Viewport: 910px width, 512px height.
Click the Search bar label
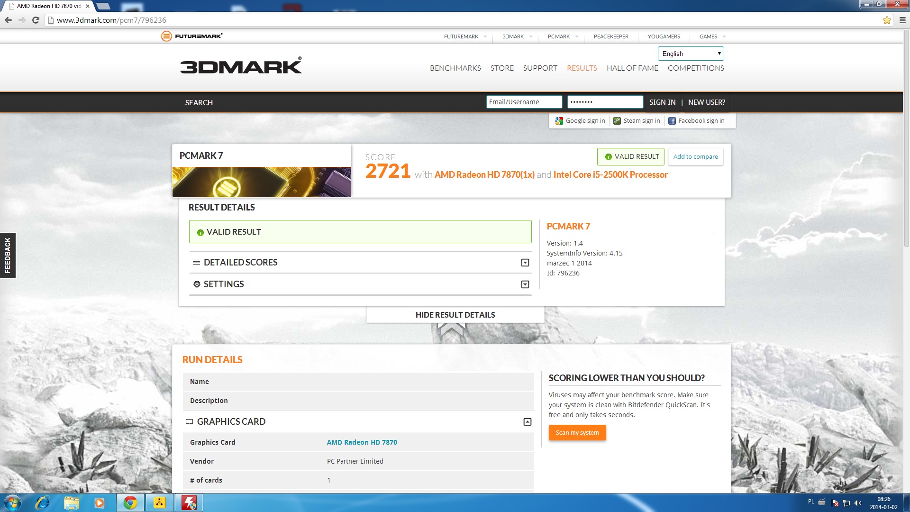click(x=199, y=102)
